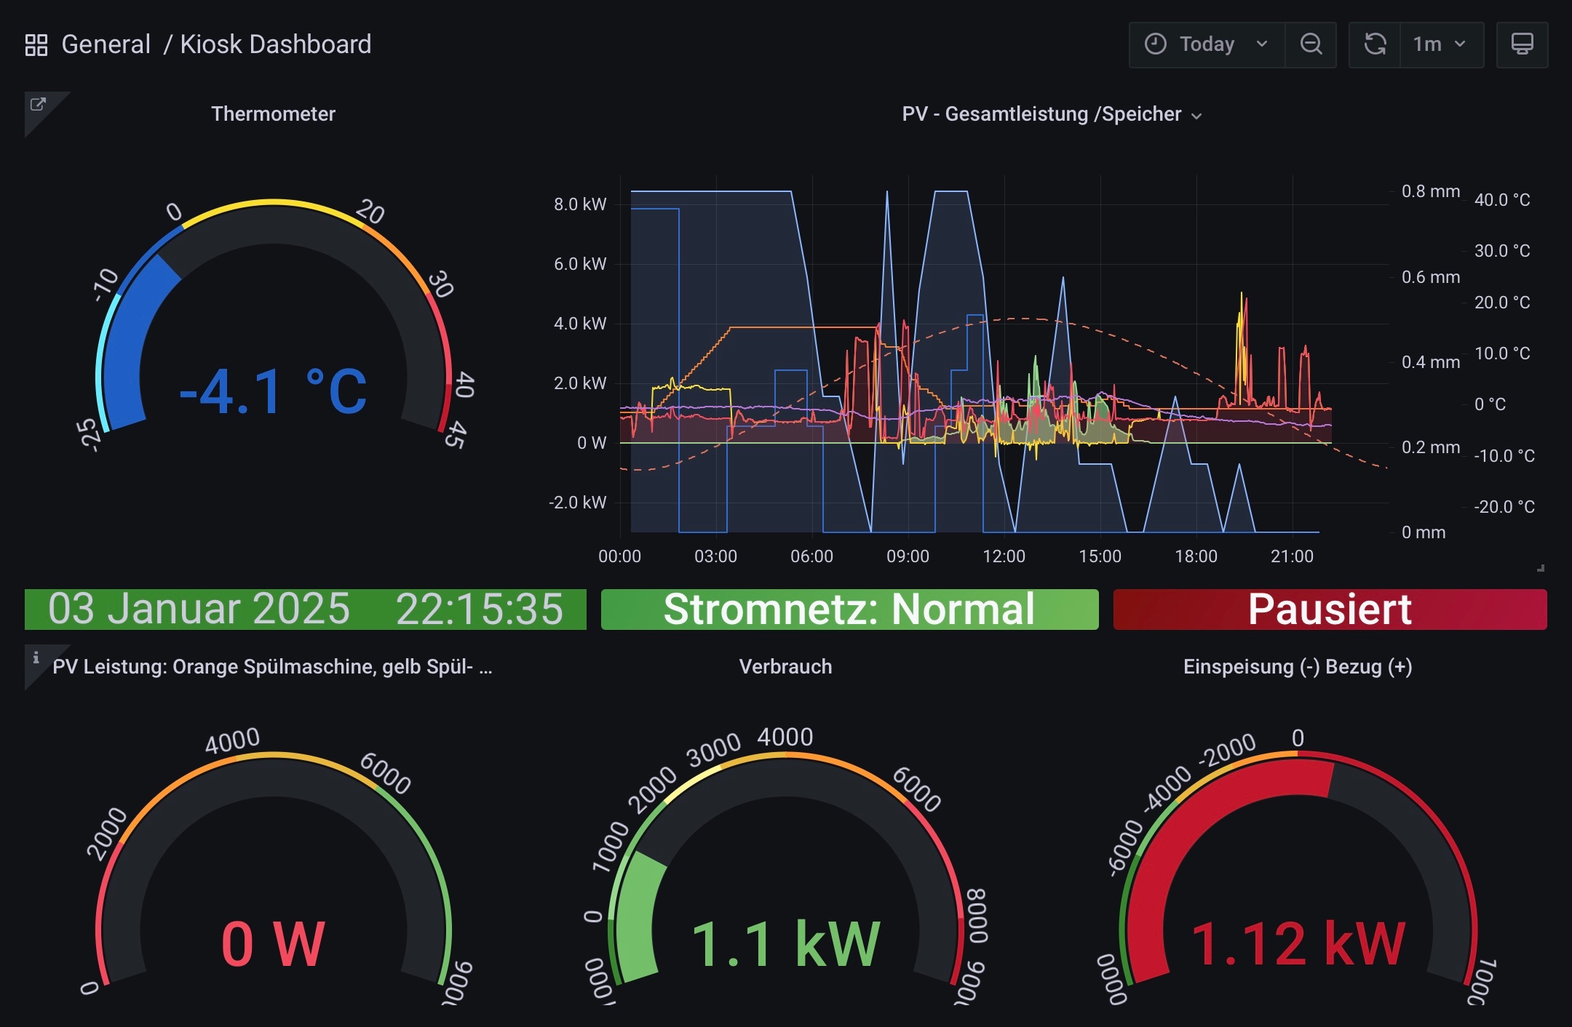Click the Stromnetz: Normal status panel

[849, 610]
